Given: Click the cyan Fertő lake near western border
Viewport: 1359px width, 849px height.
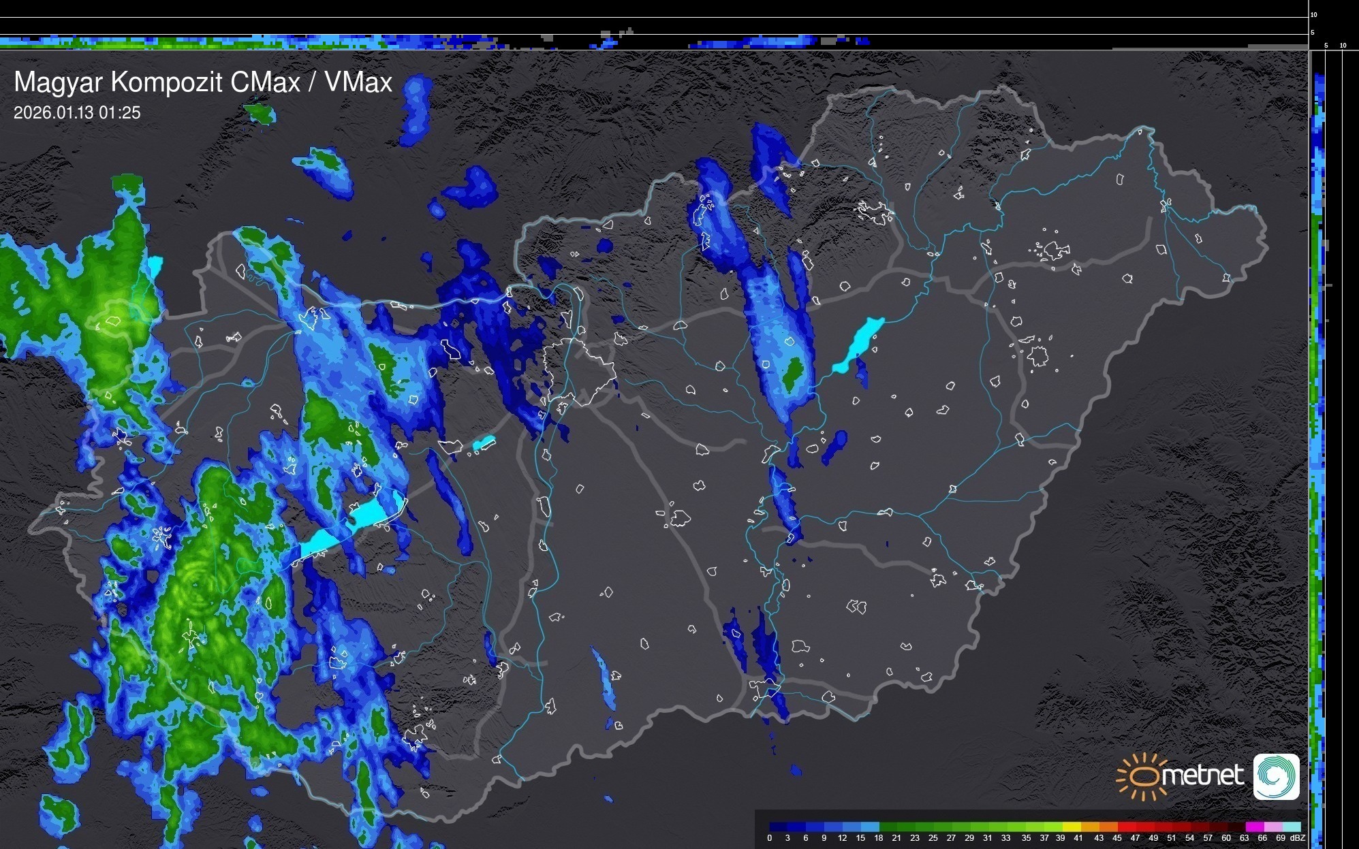Looking at the screenshot, I should coord(155,266).
